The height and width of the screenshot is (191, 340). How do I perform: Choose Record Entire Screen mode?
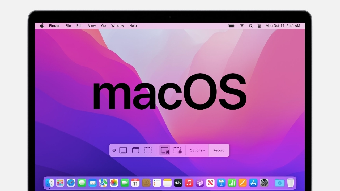click(165, 150)
